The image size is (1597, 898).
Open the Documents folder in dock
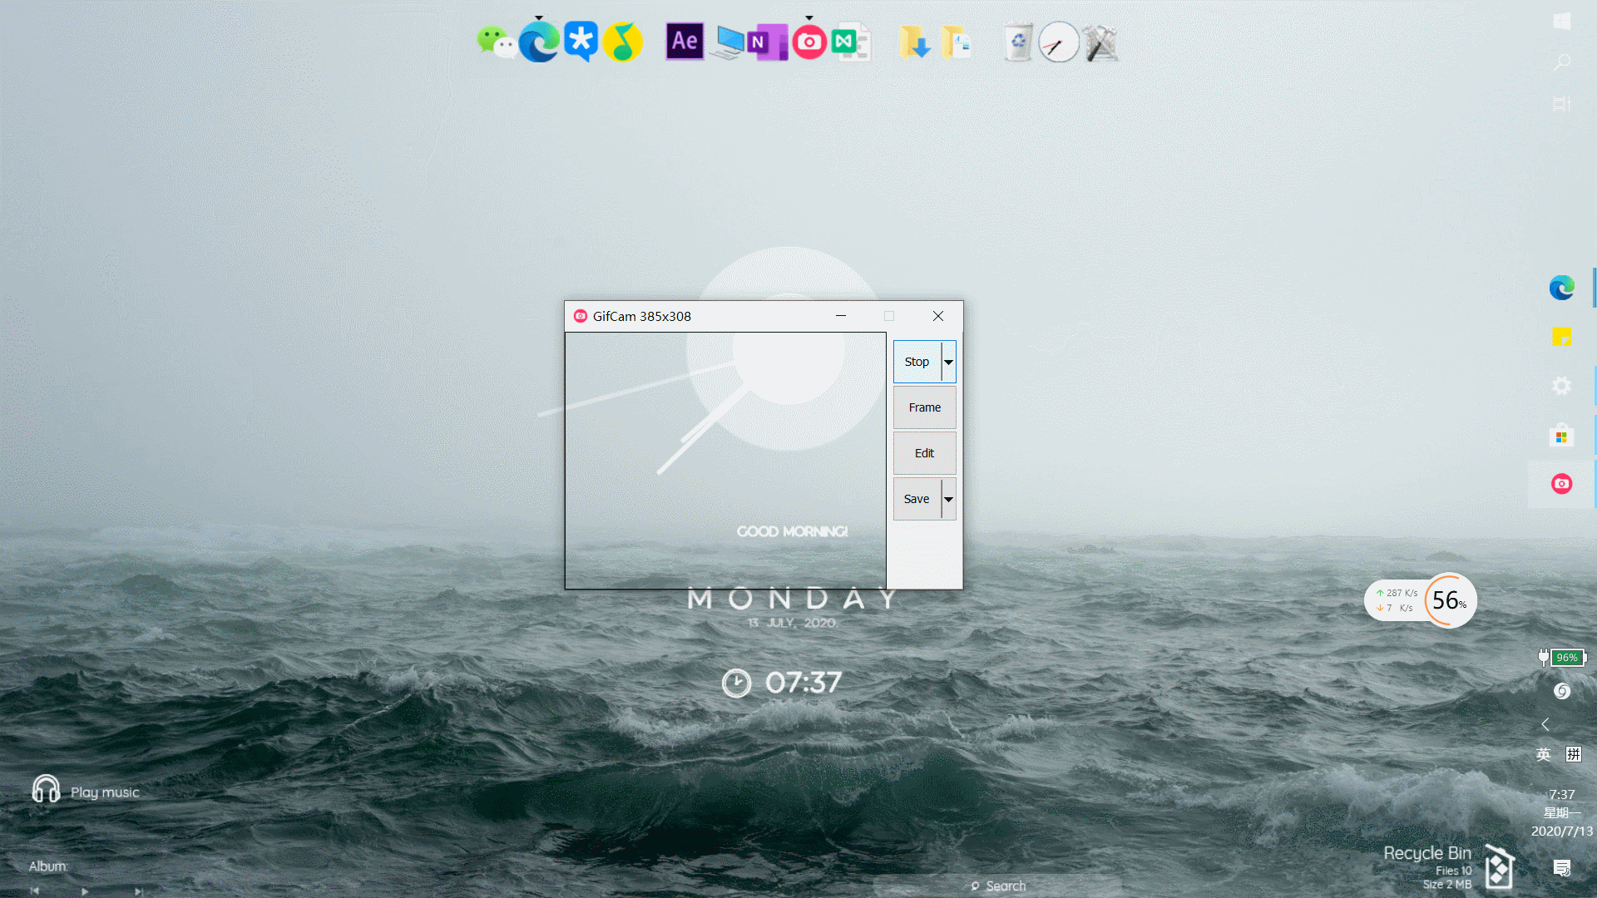pos(956,42)
